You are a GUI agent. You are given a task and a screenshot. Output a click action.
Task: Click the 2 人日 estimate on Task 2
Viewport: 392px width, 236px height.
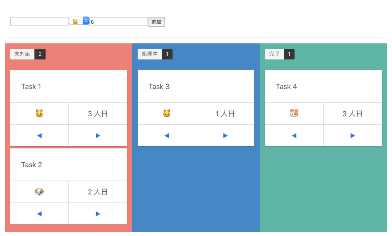(x=98, y=192)
